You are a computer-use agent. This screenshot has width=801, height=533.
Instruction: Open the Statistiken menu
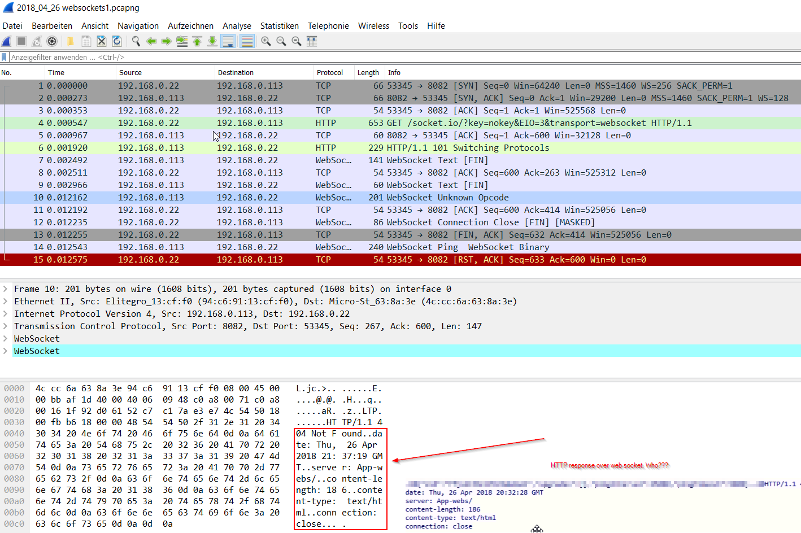click(x=280, y=26)
